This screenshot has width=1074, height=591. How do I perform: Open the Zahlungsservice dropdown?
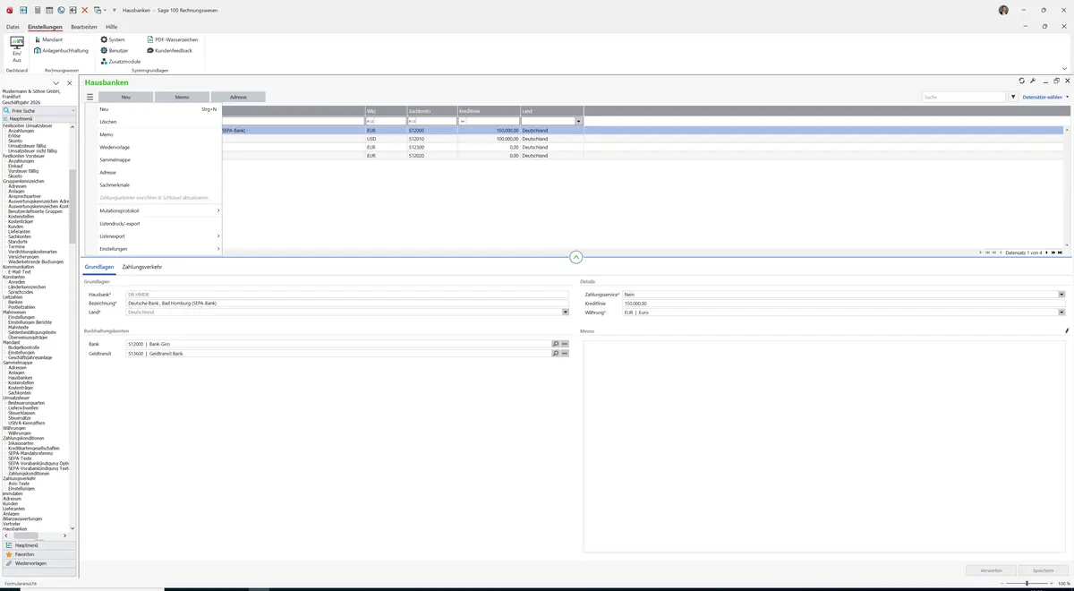point(1061,294)
